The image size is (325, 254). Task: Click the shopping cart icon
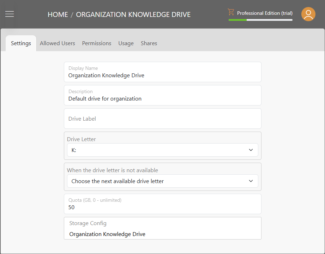click(231, 12)
